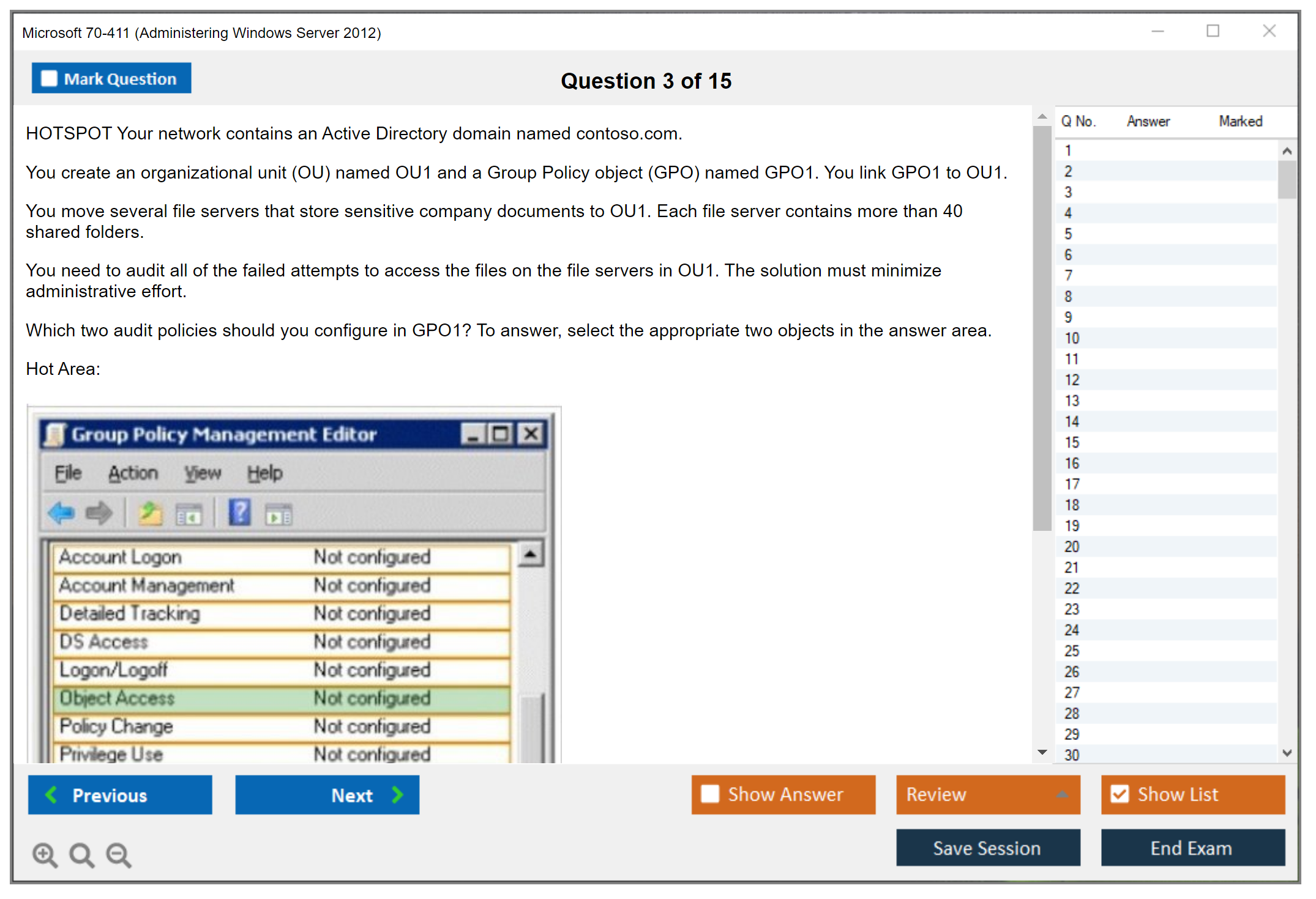Expand the Review dropdown arrow
This screenshot has width=1316, height=899.
[x=1063, y=794]
